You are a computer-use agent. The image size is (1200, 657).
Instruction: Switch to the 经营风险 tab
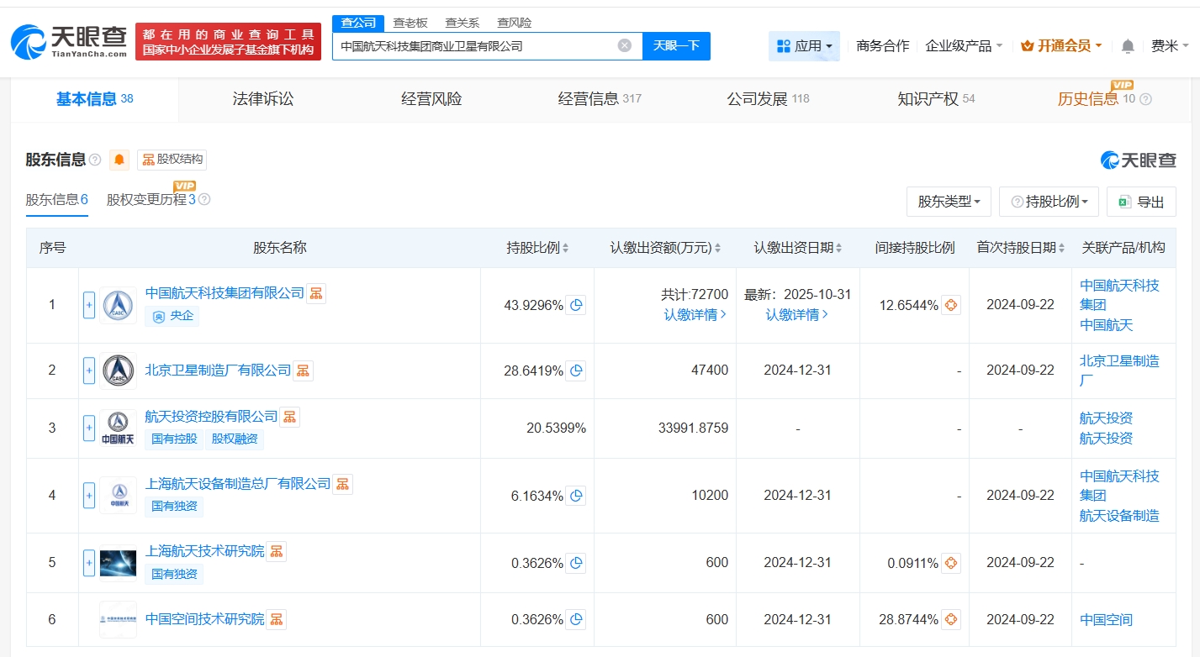click(x=431, y=99)
